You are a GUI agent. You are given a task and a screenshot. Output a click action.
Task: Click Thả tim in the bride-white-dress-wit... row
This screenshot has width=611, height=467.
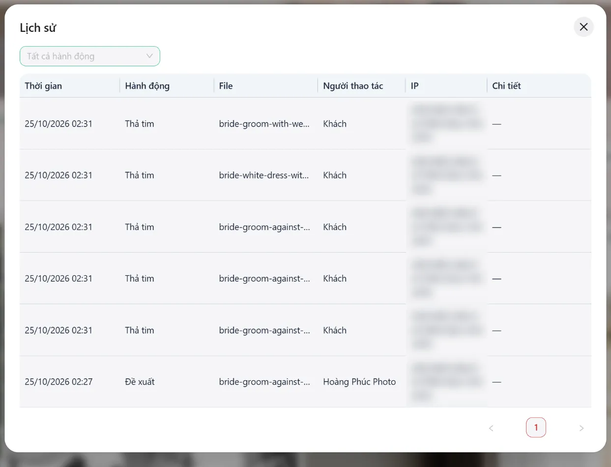pyautogui.click(x=140, y=175)
